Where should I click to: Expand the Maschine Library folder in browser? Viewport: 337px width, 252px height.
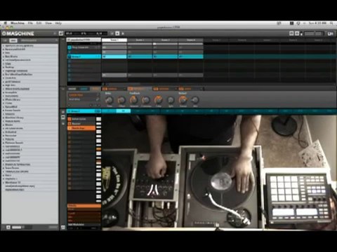pos(4,118)
